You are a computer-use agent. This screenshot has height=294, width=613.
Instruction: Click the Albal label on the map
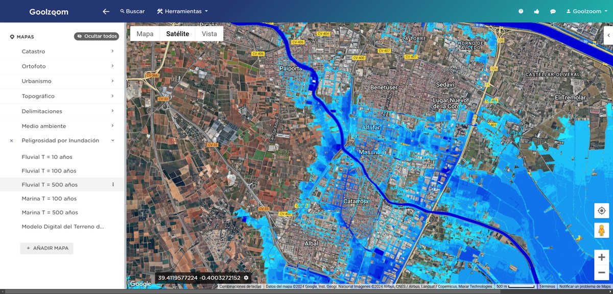coord(311,243)
